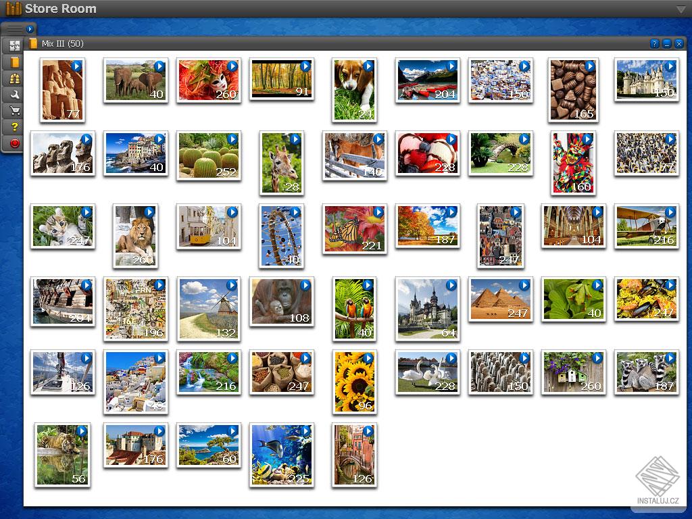Viewport: 692px width, 519px height.
Task: Select the white castle 150-piece thumbnail
Action: (x=647, y=80)
